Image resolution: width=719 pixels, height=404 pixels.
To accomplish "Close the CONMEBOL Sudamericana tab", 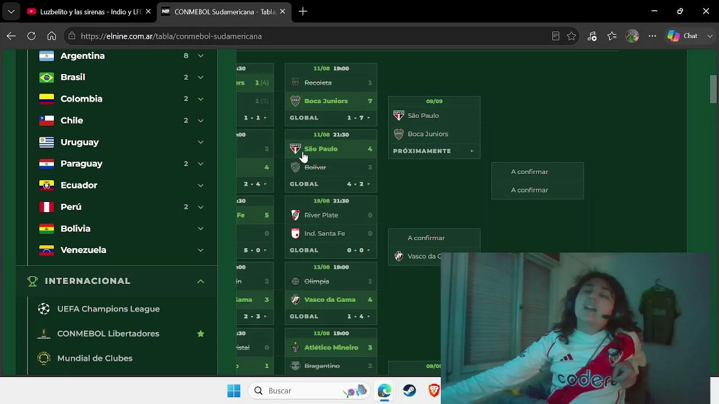I will click(283, 11).
